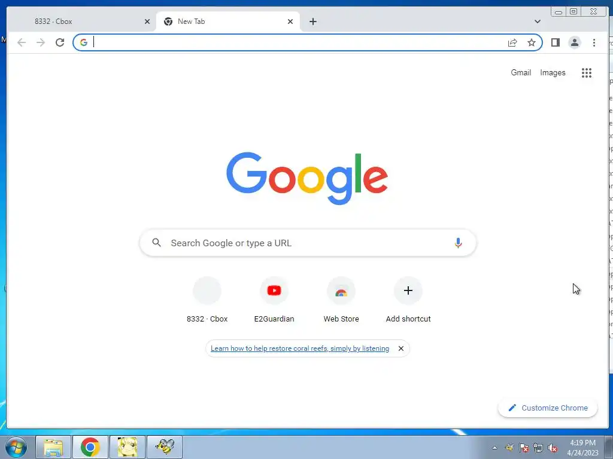Open Windows Explorer from the taskbar
Viewport: 613px width, 459px height.
pyautogui.click(x=53, y=447)
